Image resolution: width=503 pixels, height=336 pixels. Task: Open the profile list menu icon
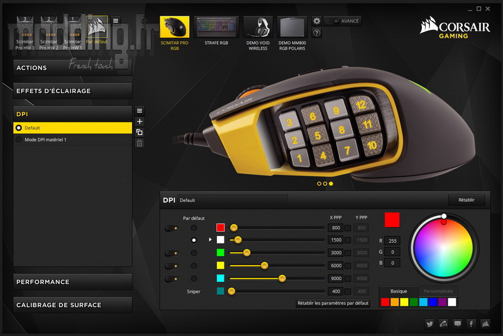coord(116,21)
